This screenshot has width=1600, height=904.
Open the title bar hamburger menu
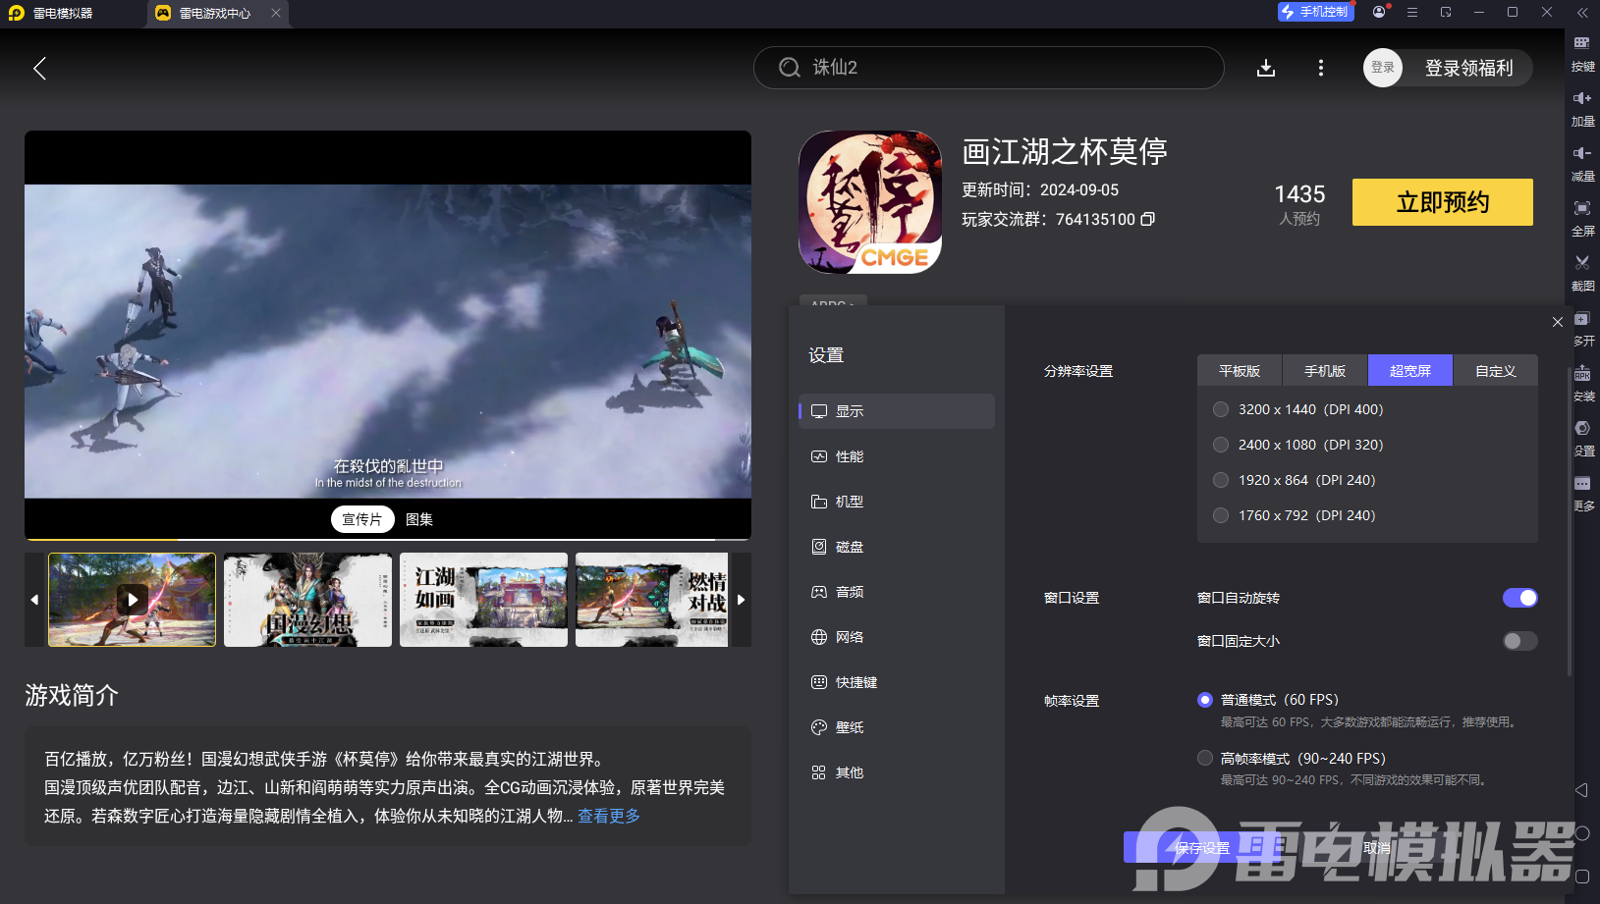[1412, 12]
